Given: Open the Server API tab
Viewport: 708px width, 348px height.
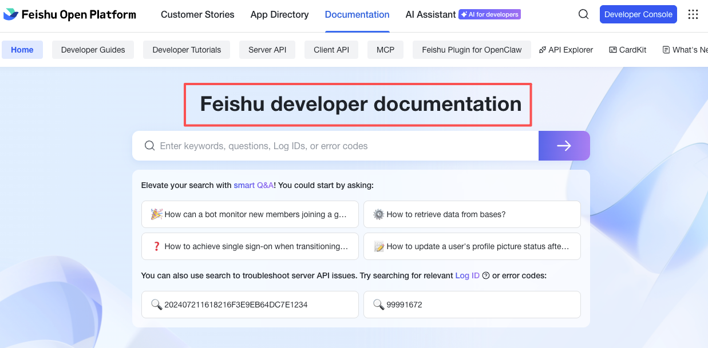Looking at the screenshot, I should [x=267, y=50].
